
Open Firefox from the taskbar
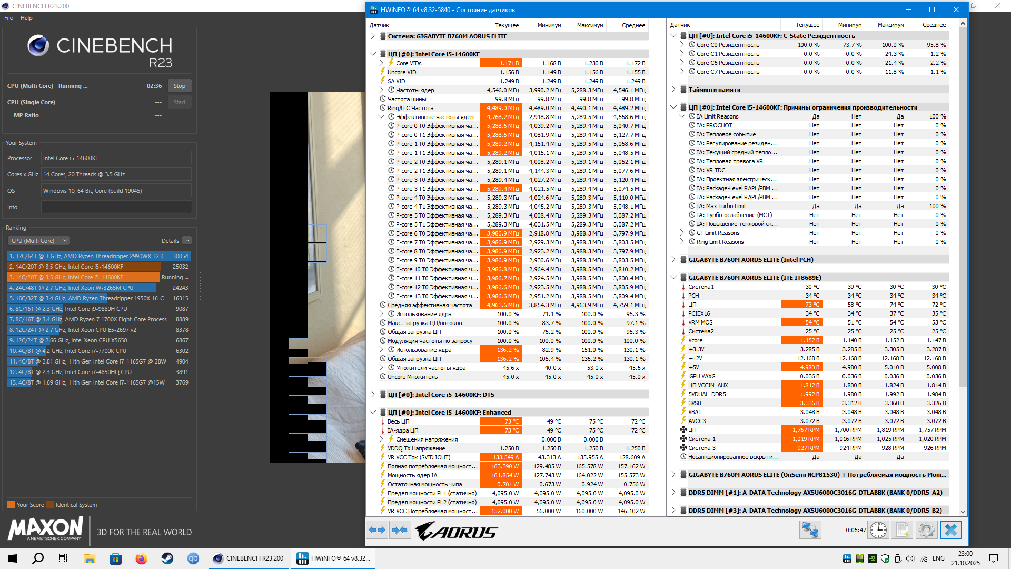141,558
